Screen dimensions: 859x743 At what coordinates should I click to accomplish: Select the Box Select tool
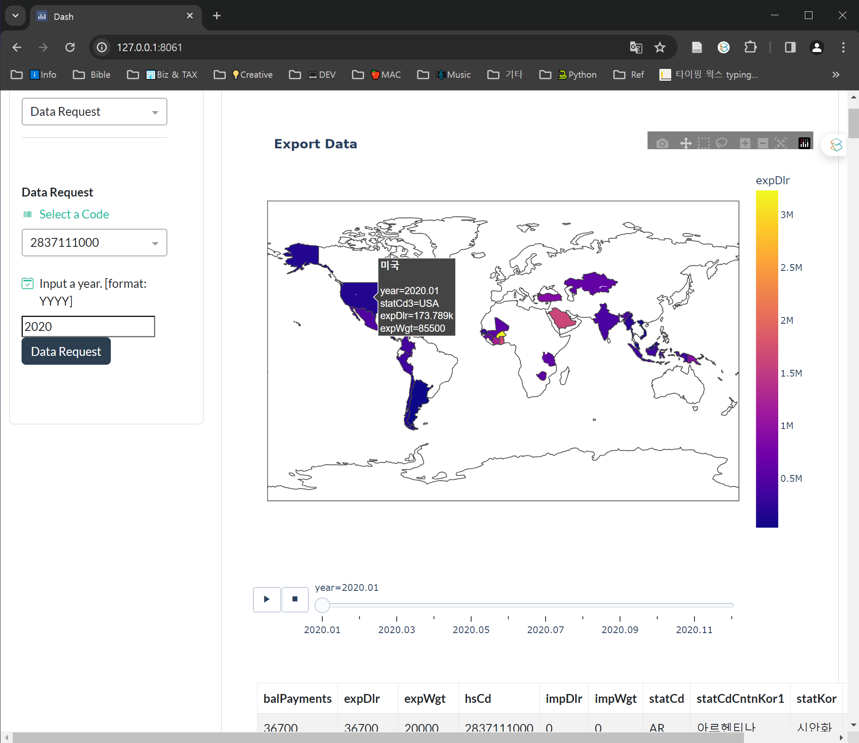tap(704, 143)
